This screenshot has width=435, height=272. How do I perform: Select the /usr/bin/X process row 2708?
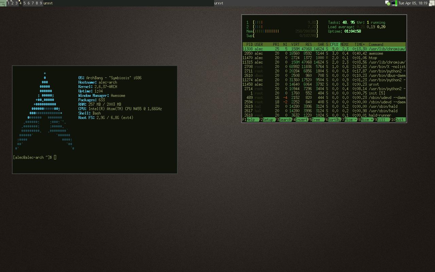pos(324,67)
